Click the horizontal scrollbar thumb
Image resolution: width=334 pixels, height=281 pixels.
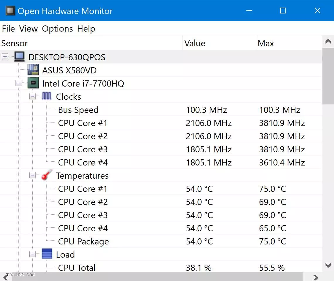coord(157,277)
